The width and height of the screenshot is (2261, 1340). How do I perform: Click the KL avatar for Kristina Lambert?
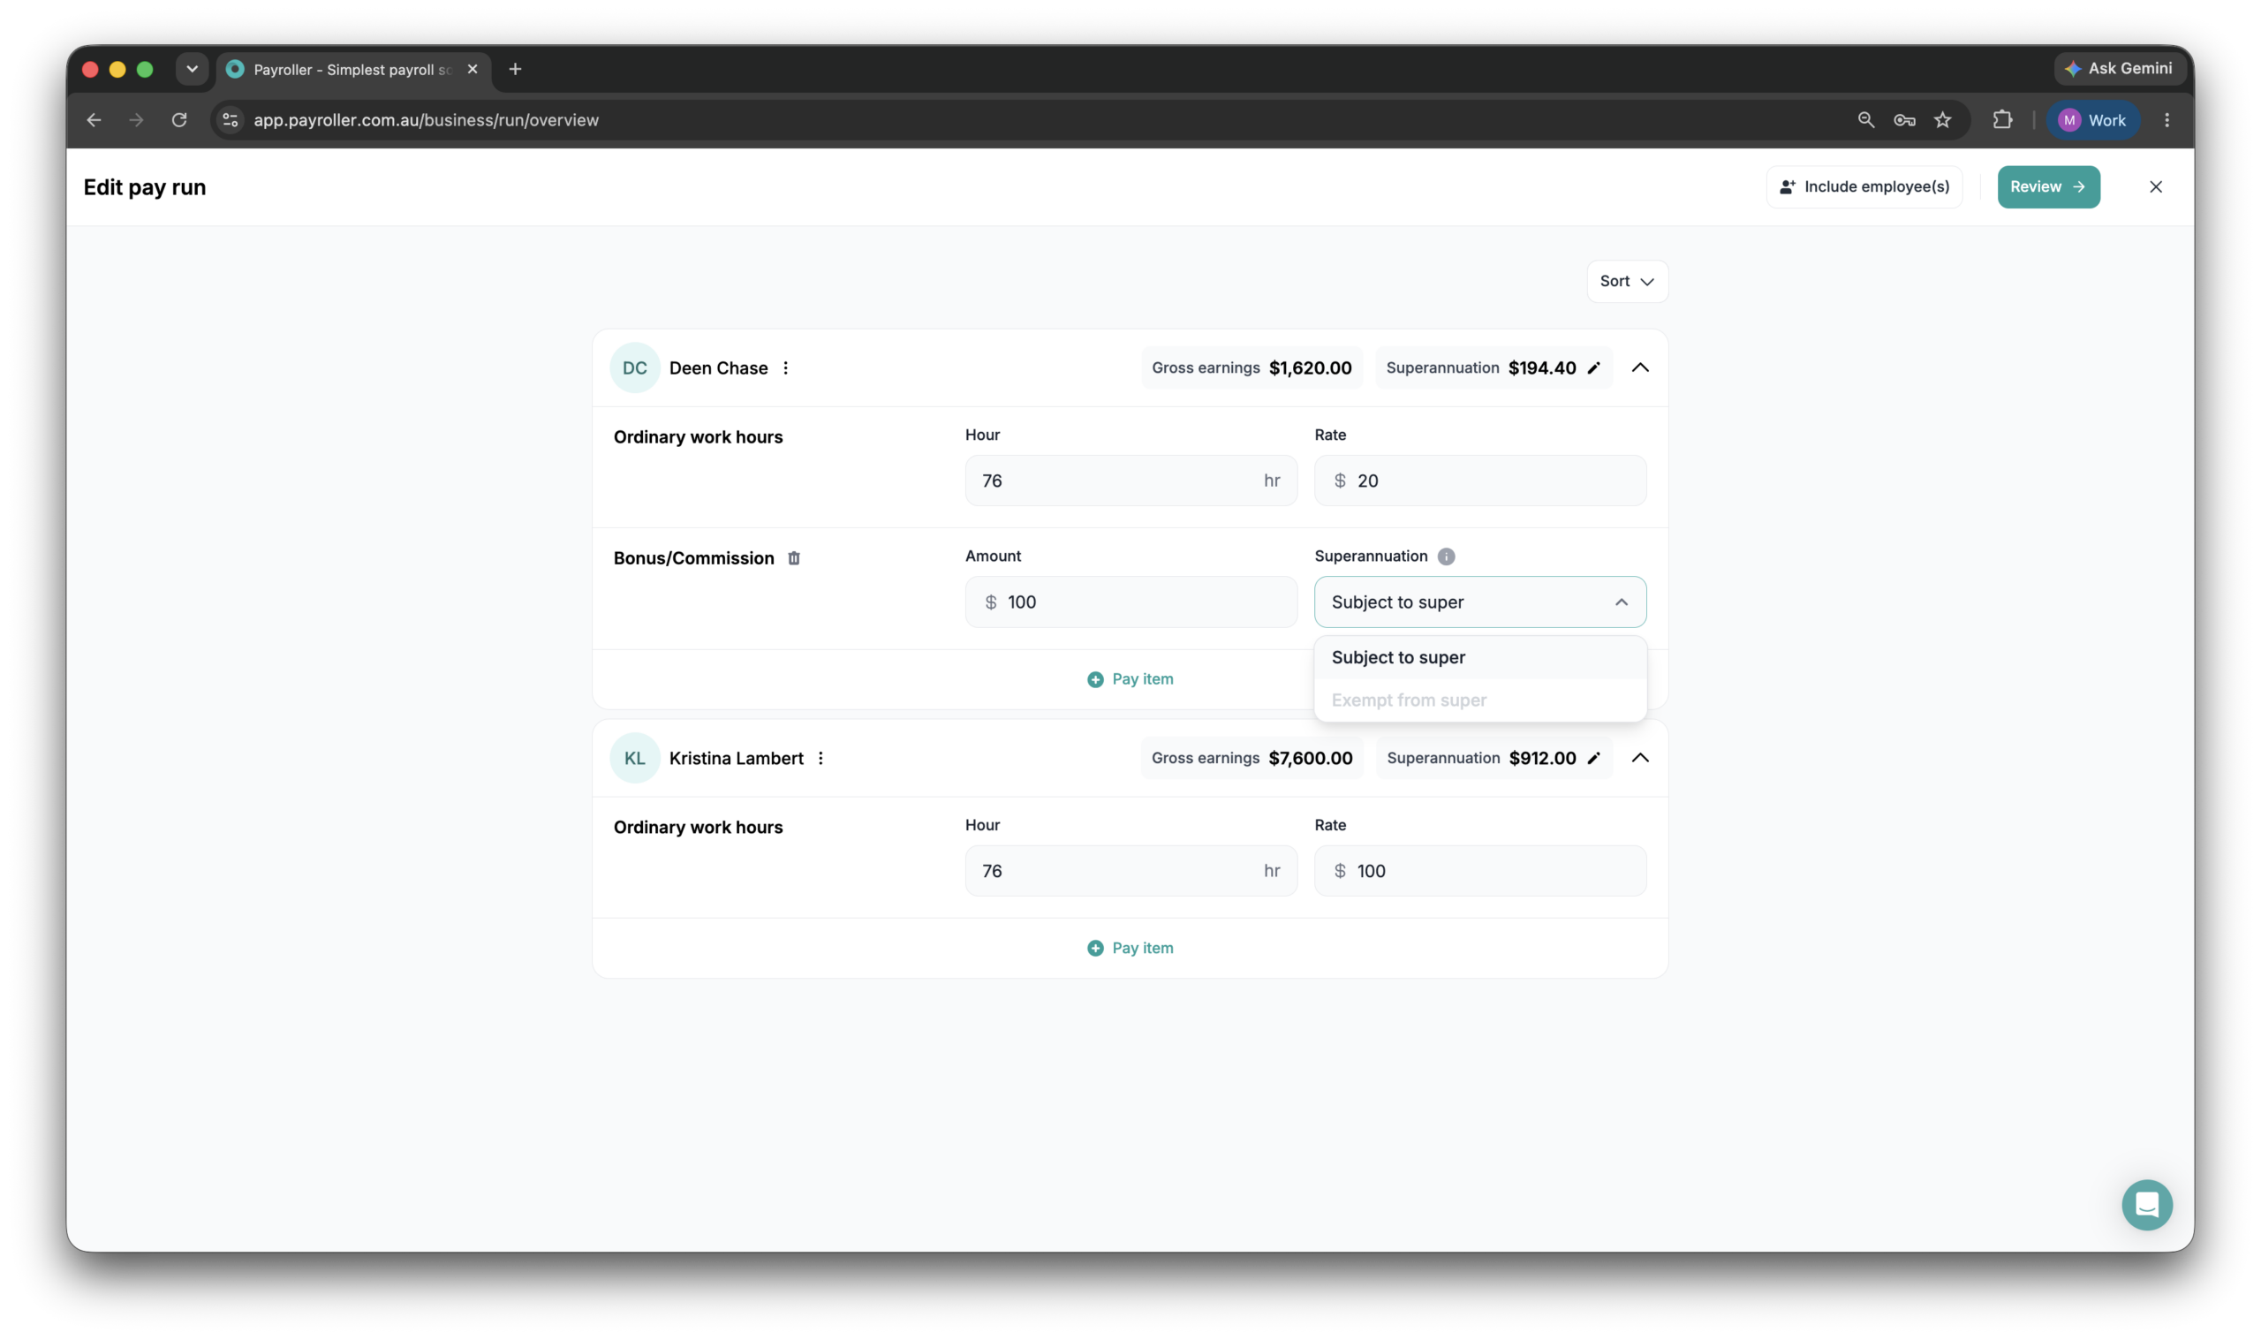pyautogui.click(x=634, y=758)
